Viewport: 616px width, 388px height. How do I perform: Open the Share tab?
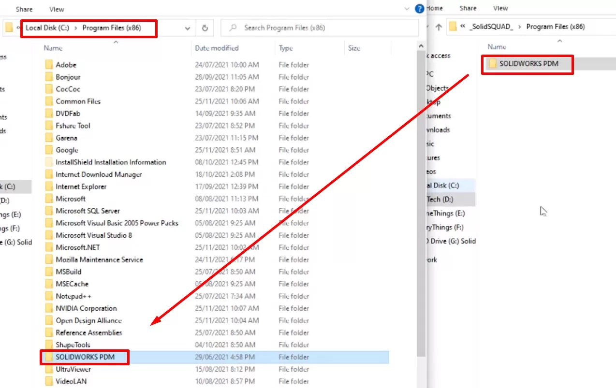(x=24, y=9)
